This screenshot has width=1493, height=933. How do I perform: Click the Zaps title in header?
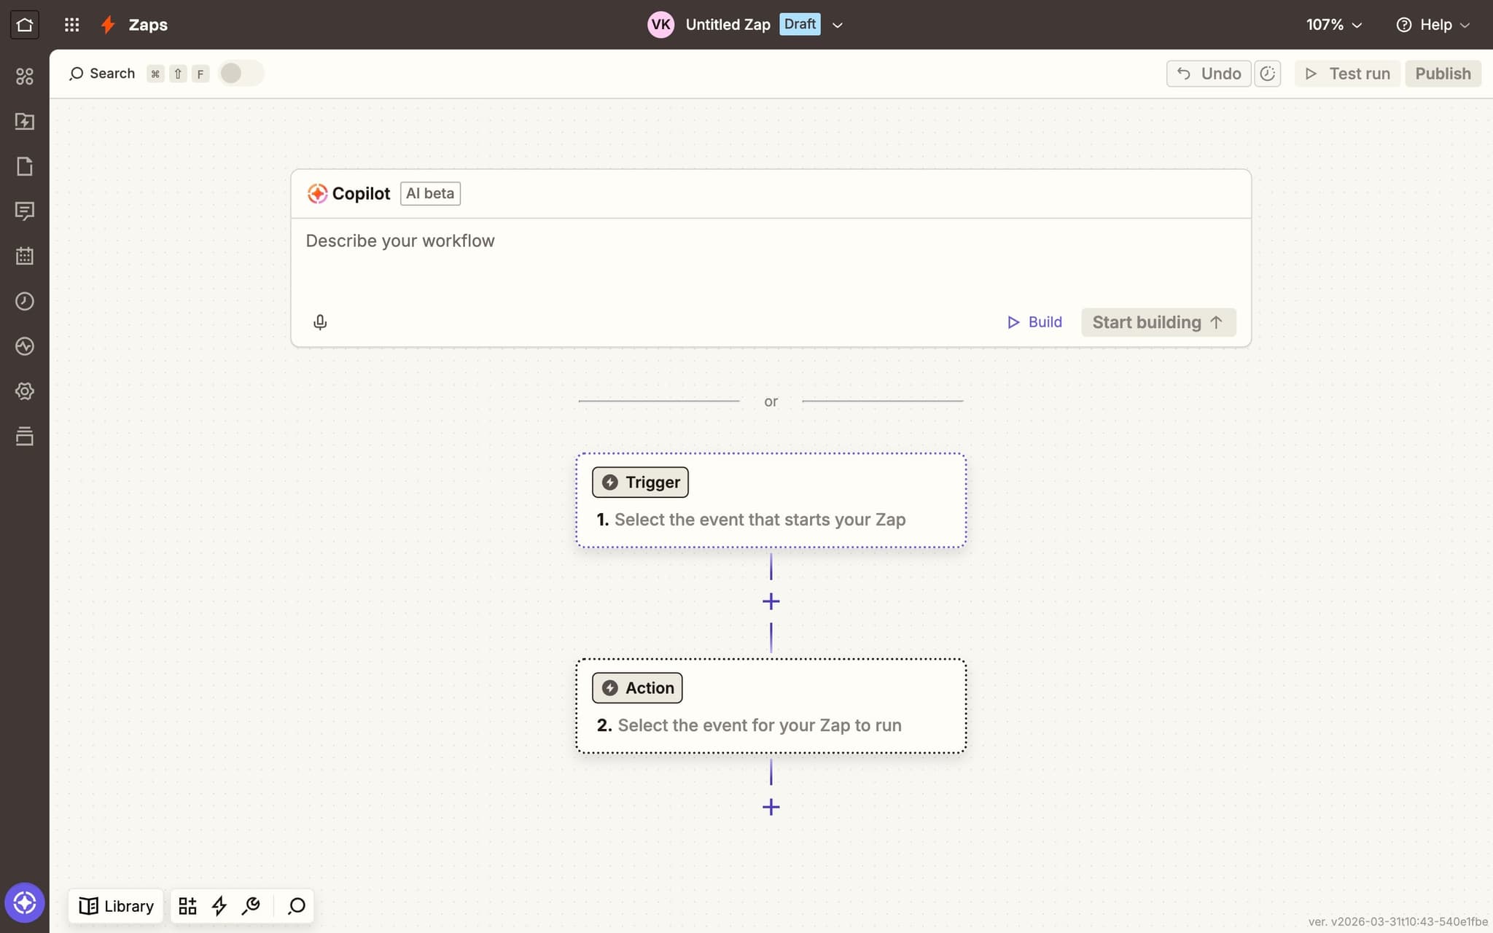[148, 25]
